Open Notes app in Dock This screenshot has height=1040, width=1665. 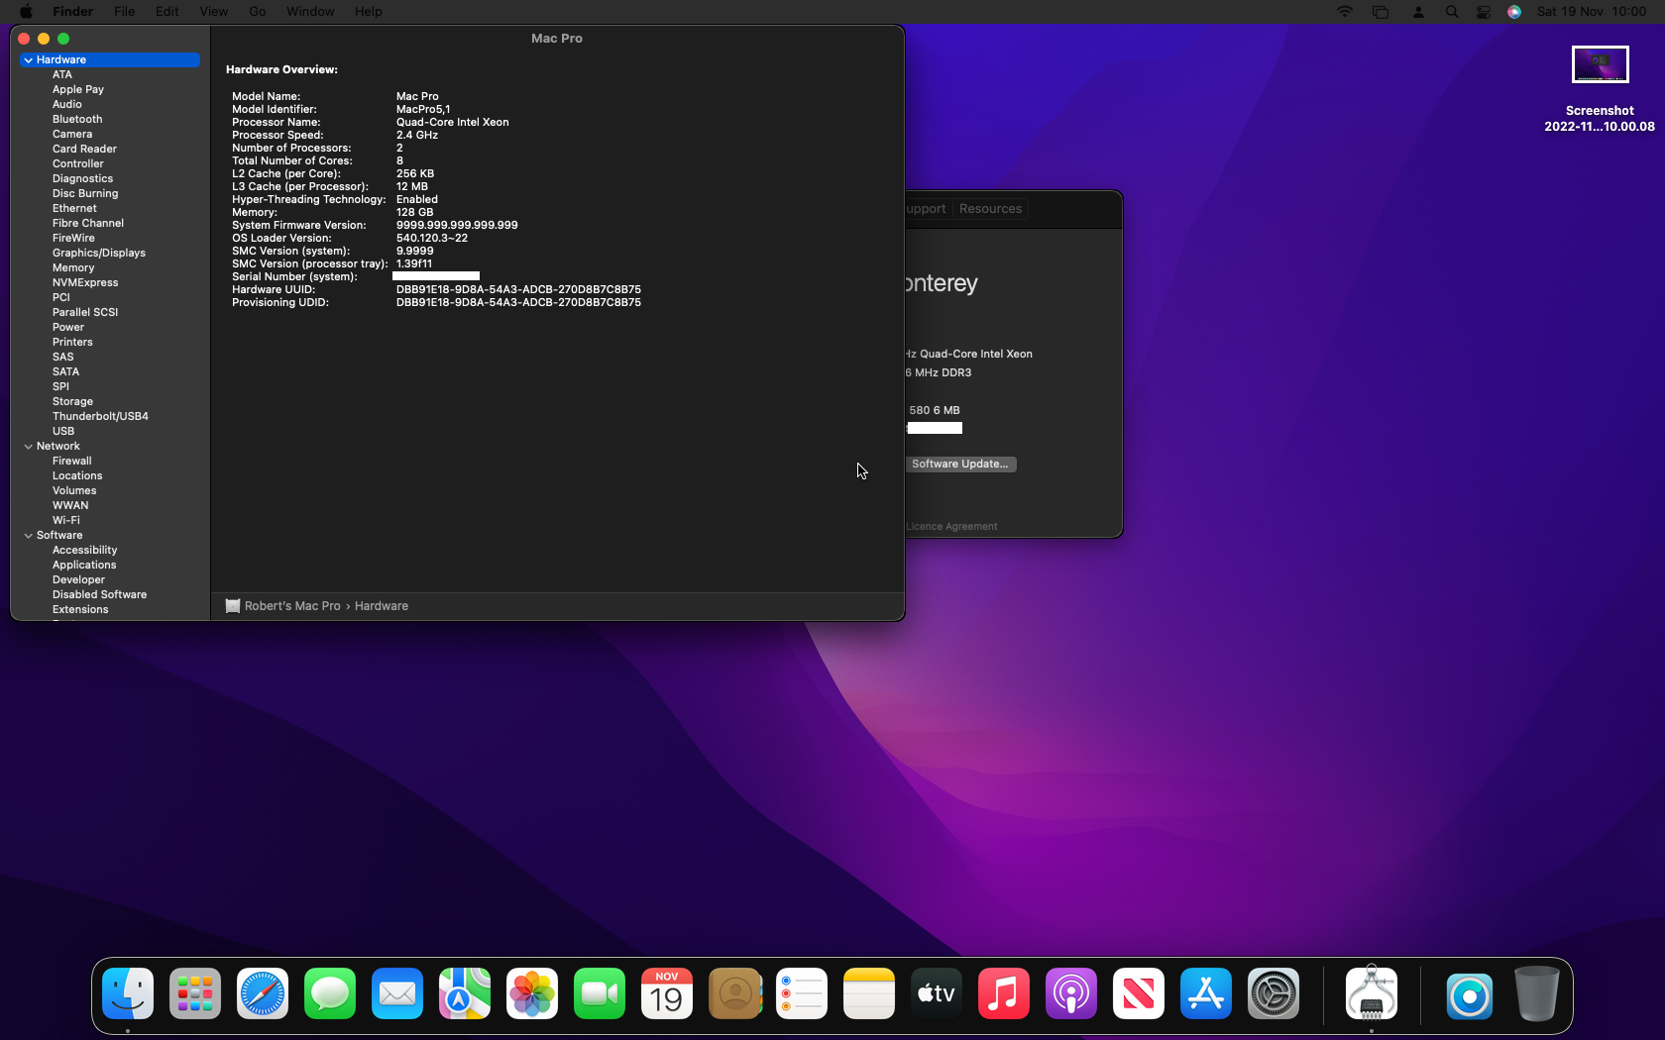pos(869,993)
